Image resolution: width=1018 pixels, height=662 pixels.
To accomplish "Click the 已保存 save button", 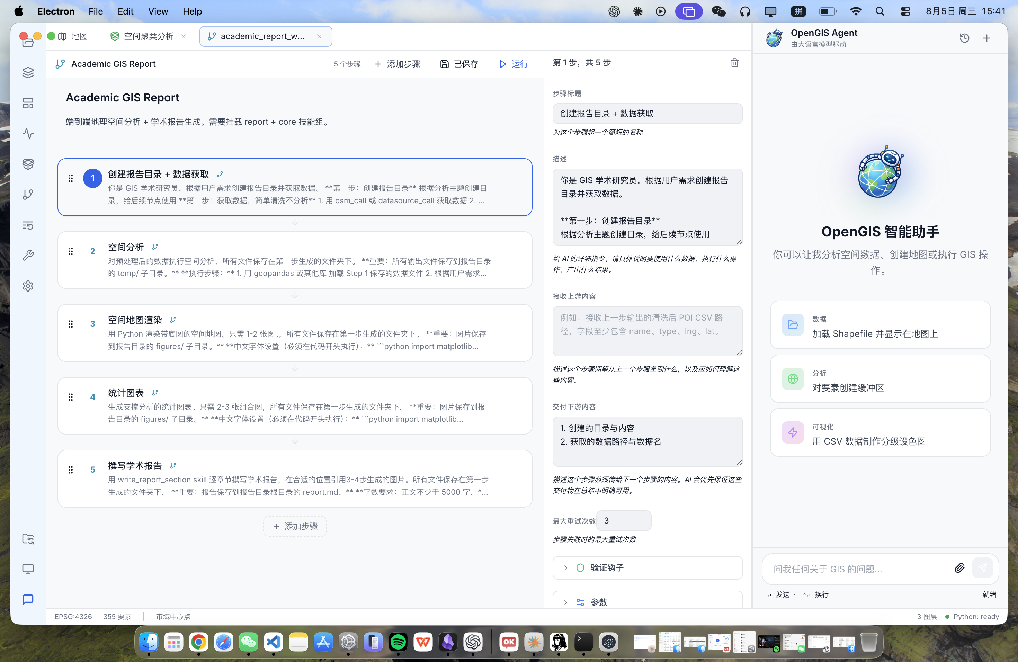I will coord(459,64).
